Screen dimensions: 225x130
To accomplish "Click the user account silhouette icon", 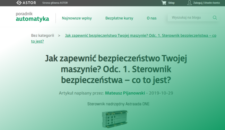I will point(189,3).
